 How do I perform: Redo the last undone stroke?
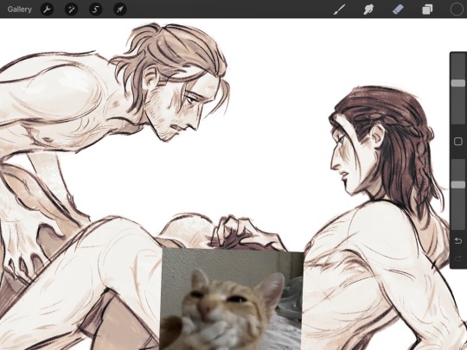pyautogui.click(x=458, y=258)
